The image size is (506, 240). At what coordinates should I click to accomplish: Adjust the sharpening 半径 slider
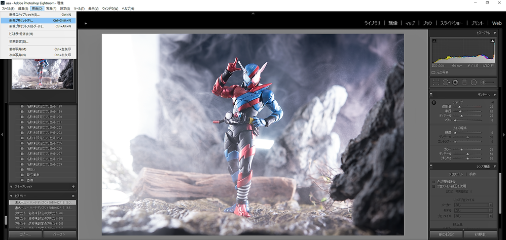[x=467, y=111]
